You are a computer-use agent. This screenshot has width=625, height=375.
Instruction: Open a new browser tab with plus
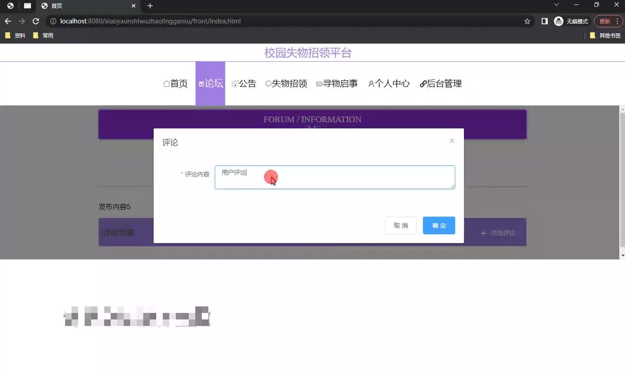click(x=150, y=6)
